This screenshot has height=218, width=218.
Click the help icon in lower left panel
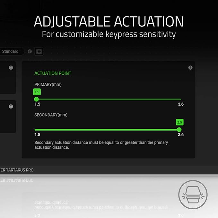(x=11, y=107)
